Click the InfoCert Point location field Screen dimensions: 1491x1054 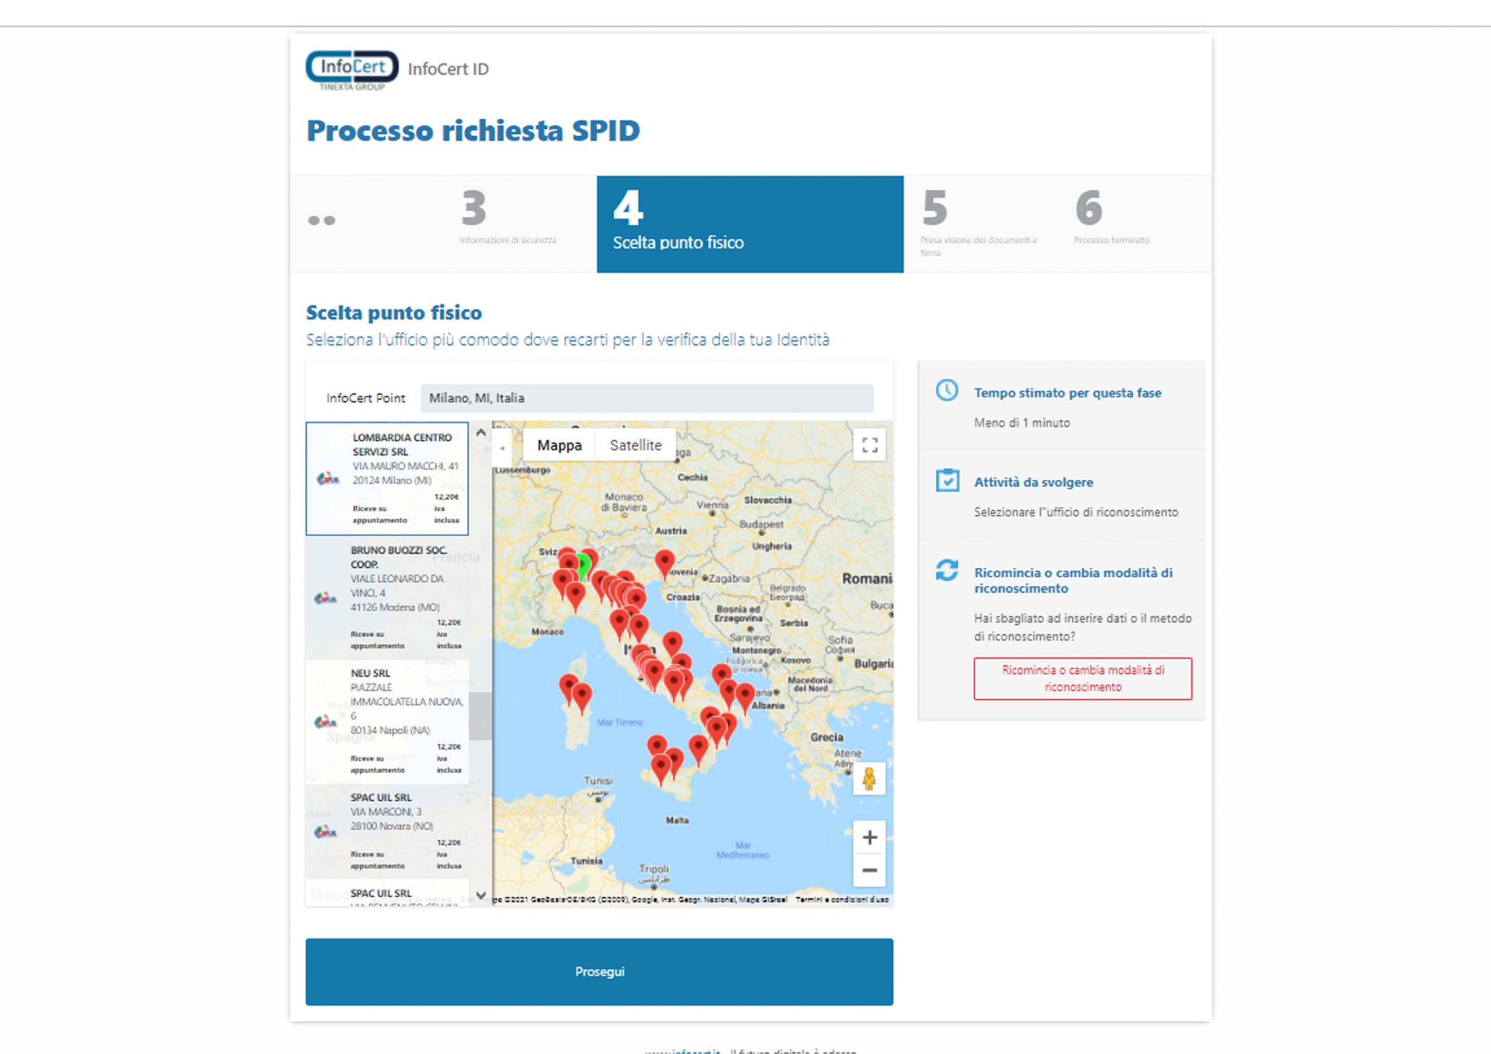point(647,398)
